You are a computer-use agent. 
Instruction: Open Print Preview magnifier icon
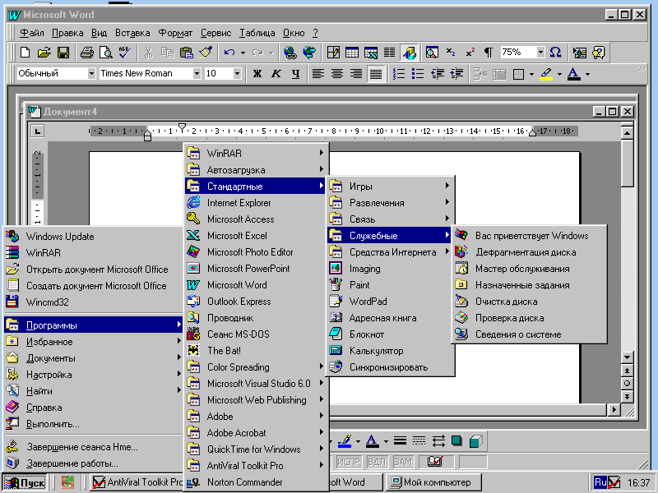click(106, 53)
